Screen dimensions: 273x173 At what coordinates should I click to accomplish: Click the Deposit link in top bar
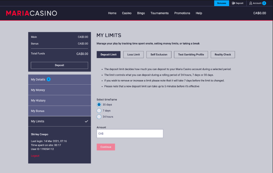tap(237, 3)
